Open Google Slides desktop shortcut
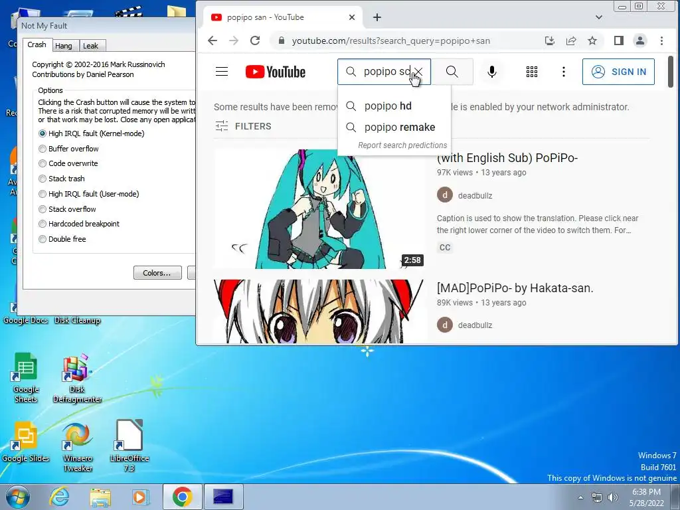Image resolution: width=680 pixels, height=510 pixels. [26, 442]
